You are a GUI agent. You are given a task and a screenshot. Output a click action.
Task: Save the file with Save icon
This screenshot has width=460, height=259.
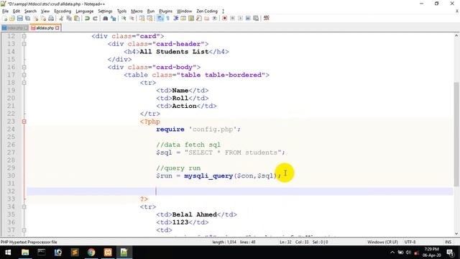(19, 18)
